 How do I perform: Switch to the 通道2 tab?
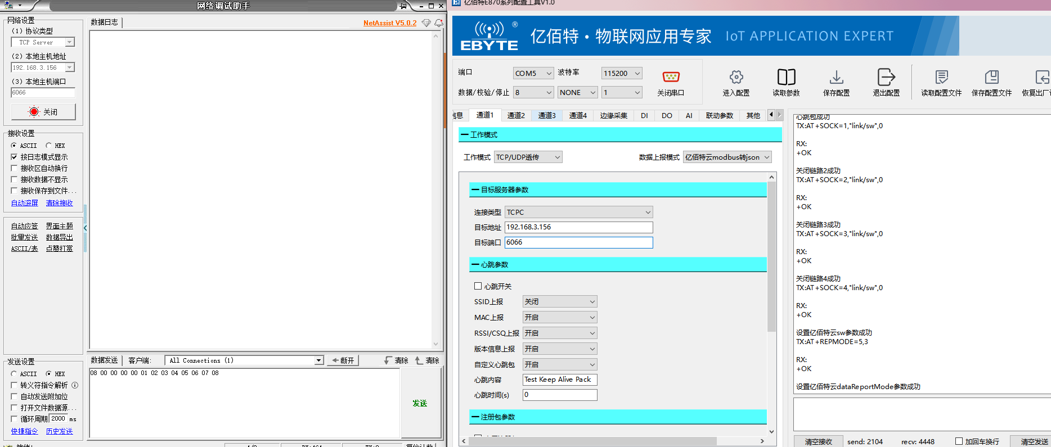(x=515, y=116)
